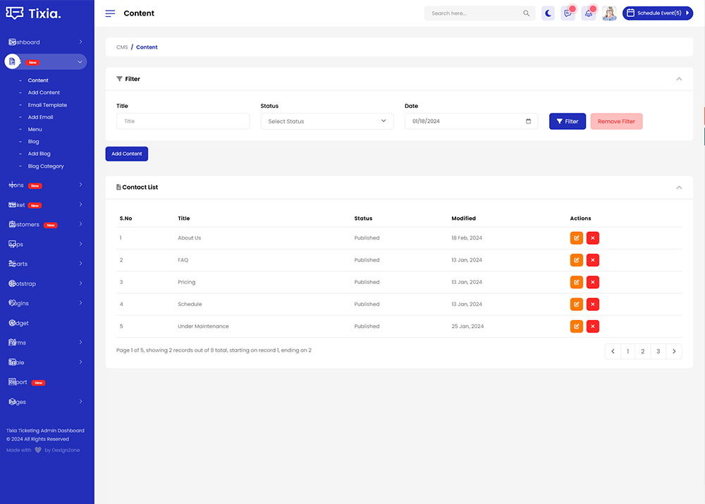The height and width of the screenshot is (504, 705).
Task: Edit the About Us row
Action: coord(577,238)
